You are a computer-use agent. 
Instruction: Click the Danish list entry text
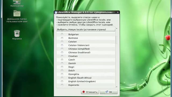(72, 63)
